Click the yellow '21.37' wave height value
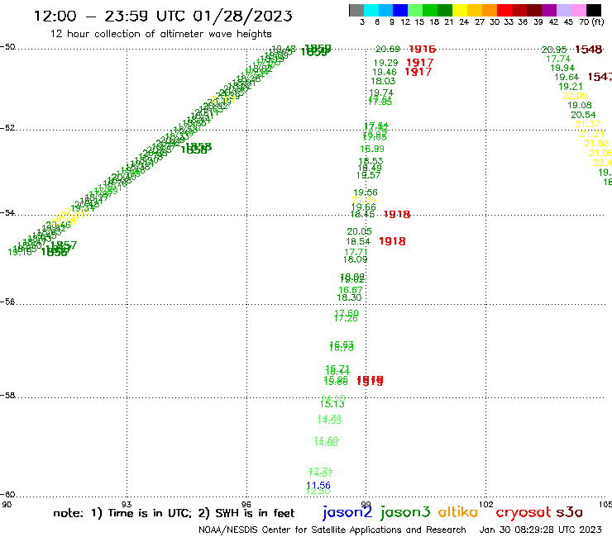The image size is (612, 537). (587, 125)
